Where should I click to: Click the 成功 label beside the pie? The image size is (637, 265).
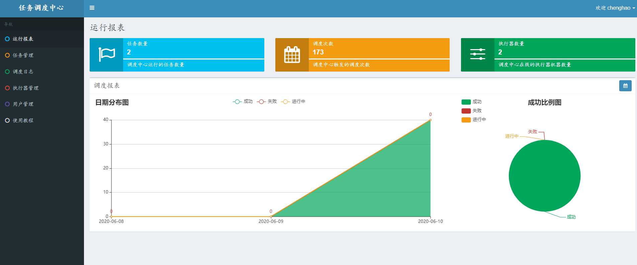point(571,217)
